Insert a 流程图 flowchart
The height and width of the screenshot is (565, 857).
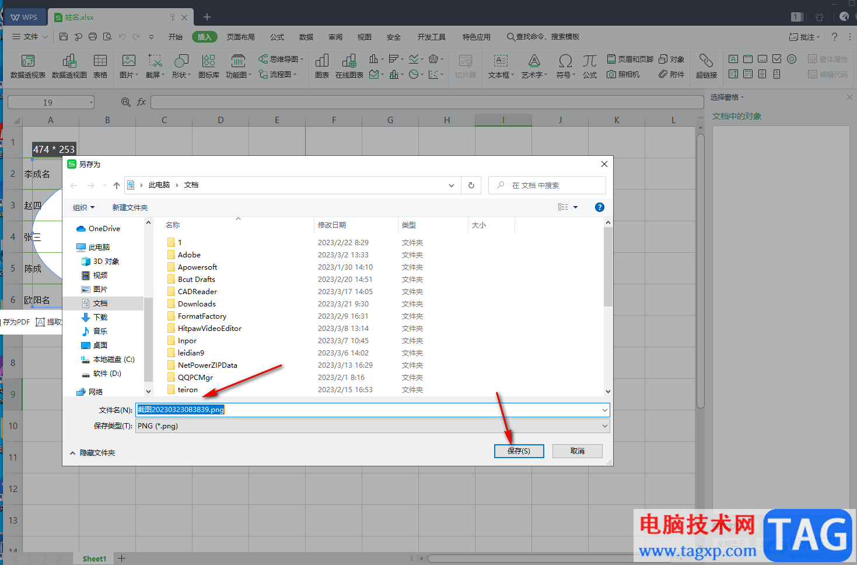[x=277, y=74]
